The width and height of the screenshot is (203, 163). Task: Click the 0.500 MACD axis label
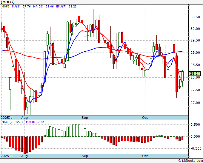tap(195, 125)
